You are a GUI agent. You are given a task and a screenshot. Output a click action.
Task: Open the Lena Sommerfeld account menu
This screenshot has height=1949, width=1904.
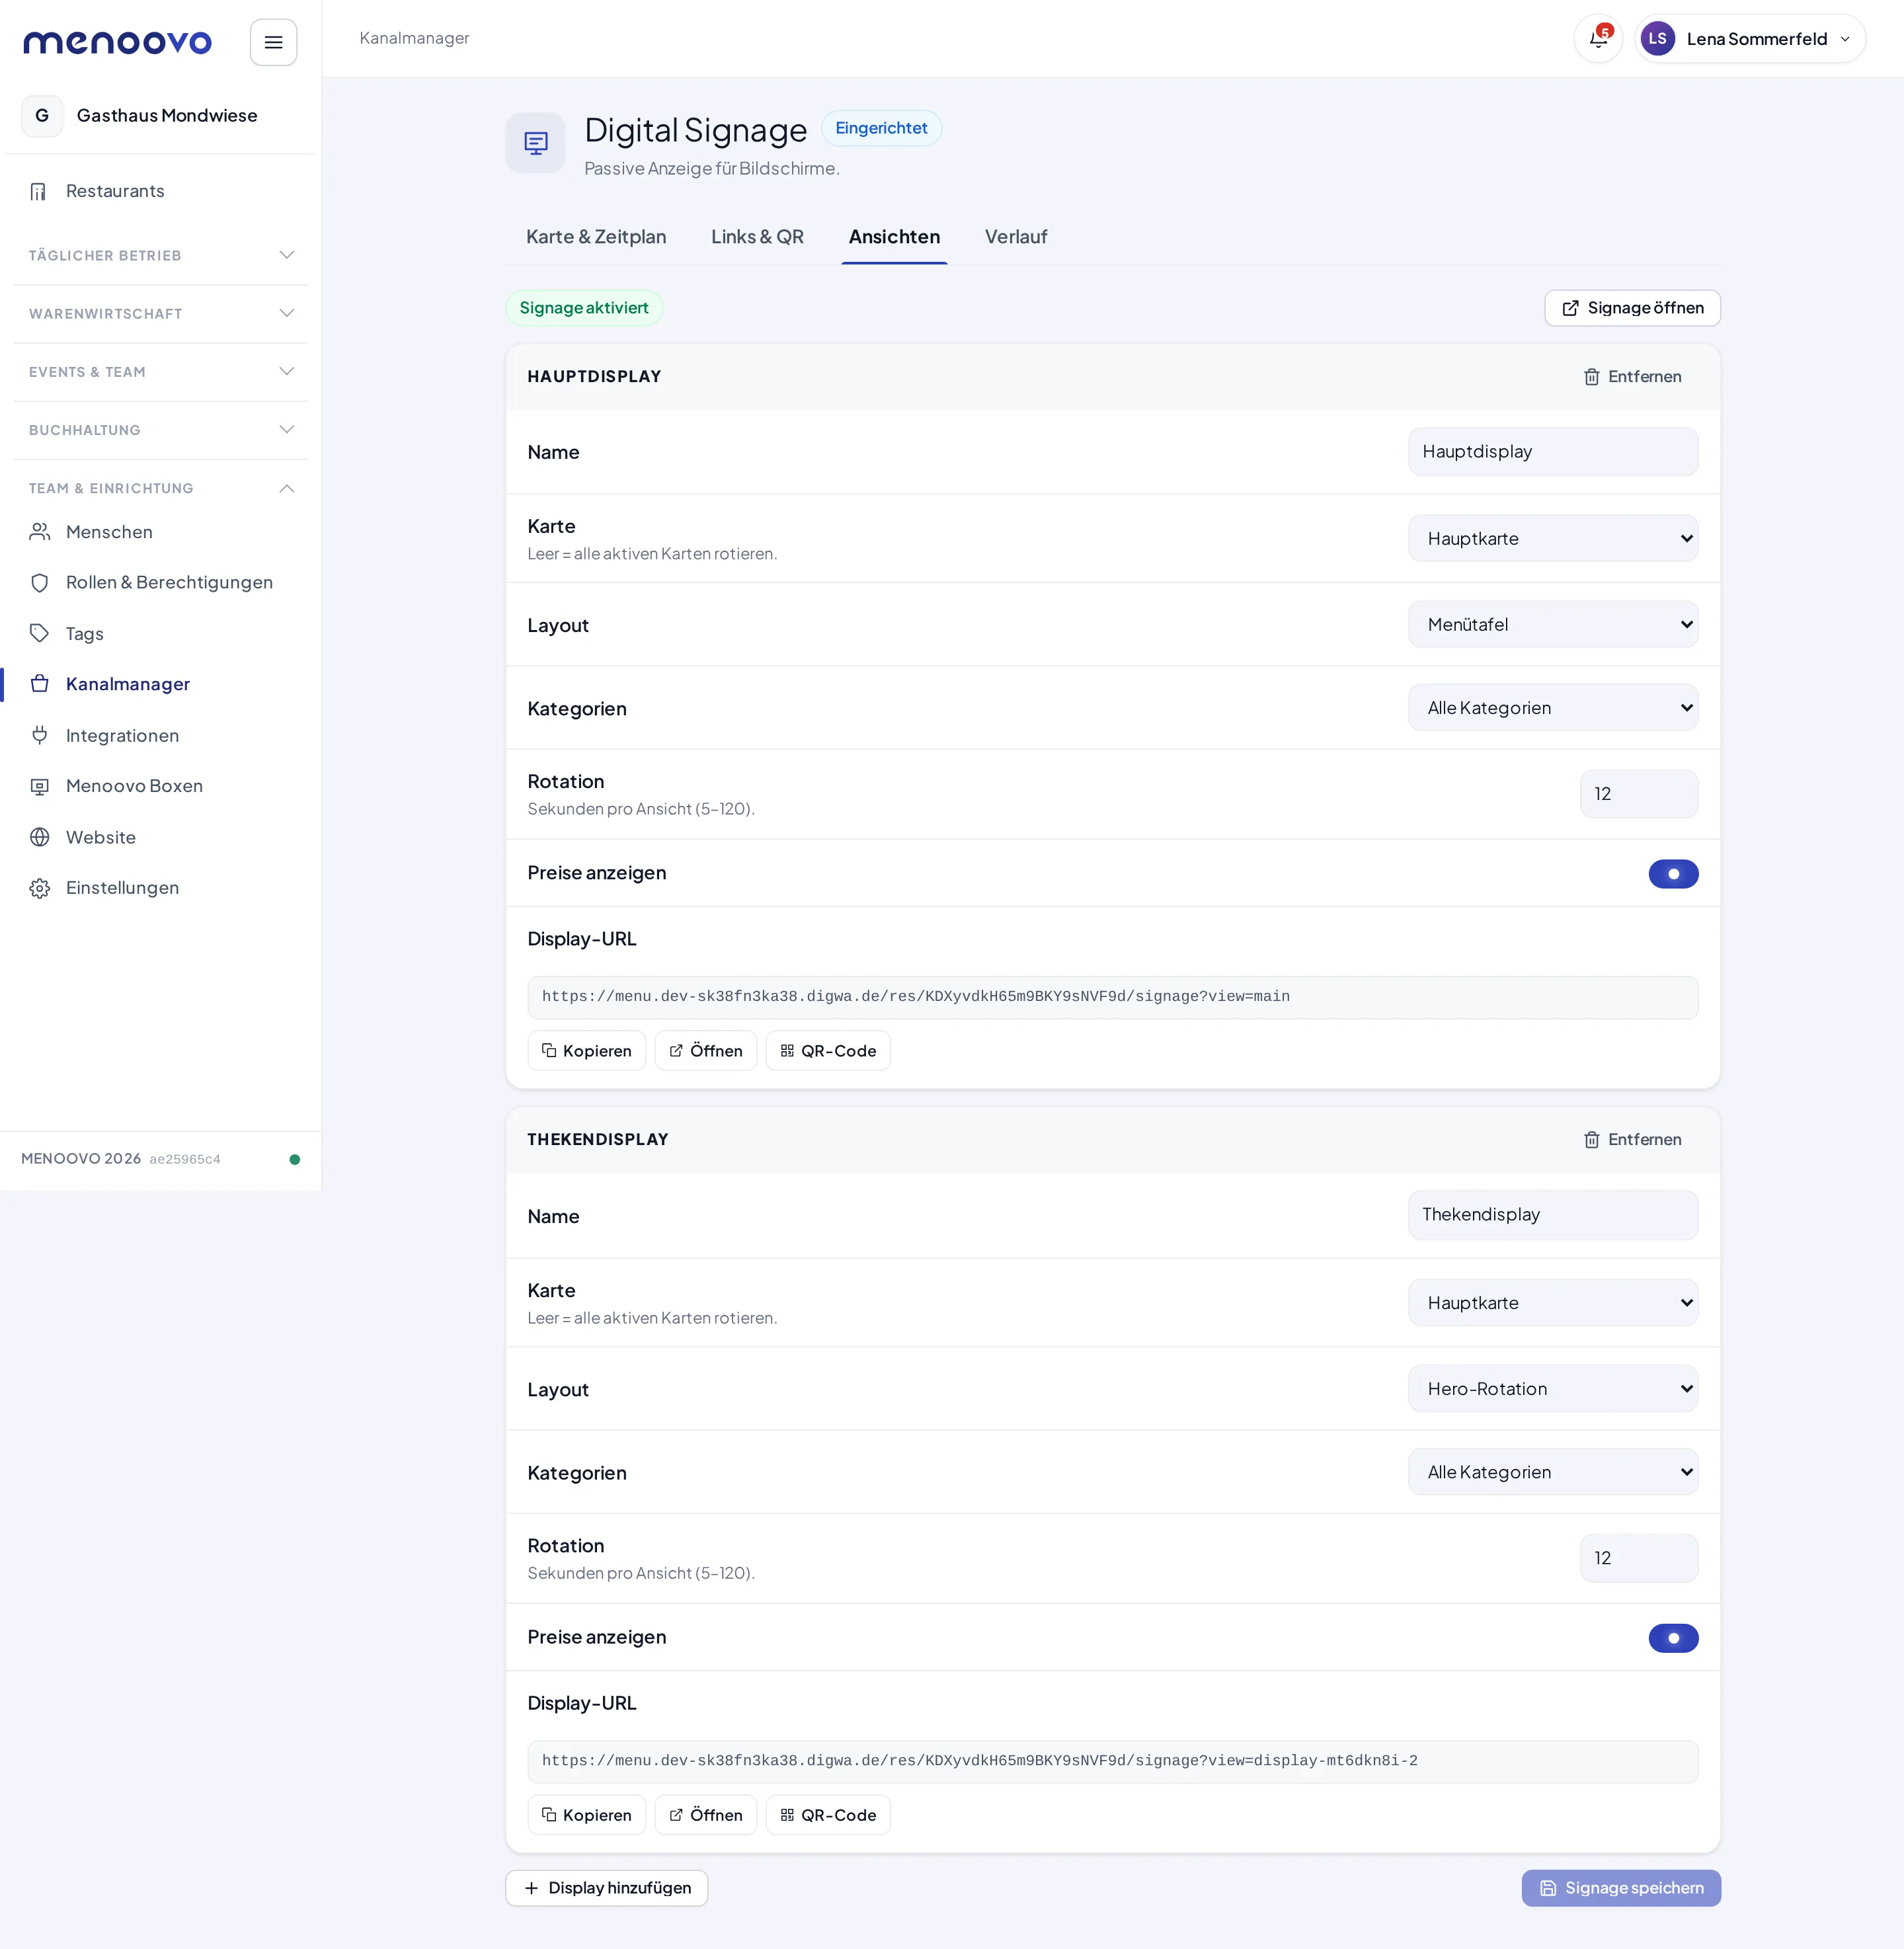coord(1750,39)
